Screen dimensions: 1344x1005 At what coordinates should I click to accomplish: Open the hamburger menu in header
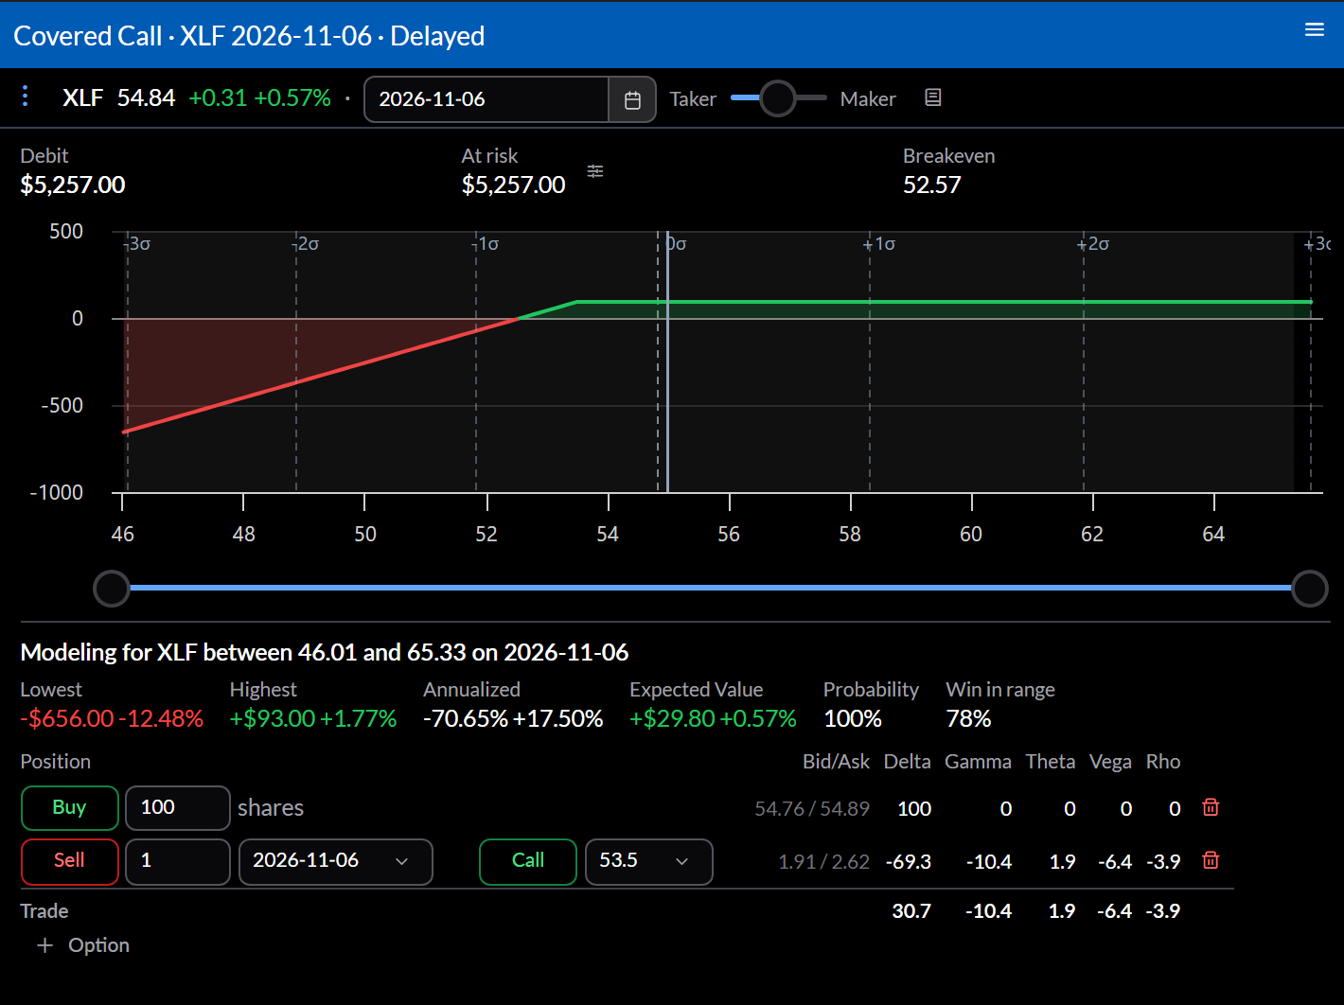1314,29
